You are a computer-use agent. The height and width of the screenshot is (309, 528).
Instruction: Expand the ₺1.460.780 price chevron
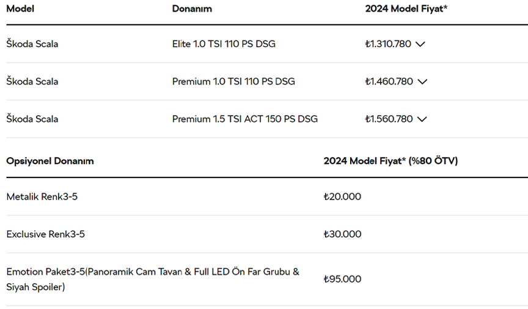[x=422, y=81]
